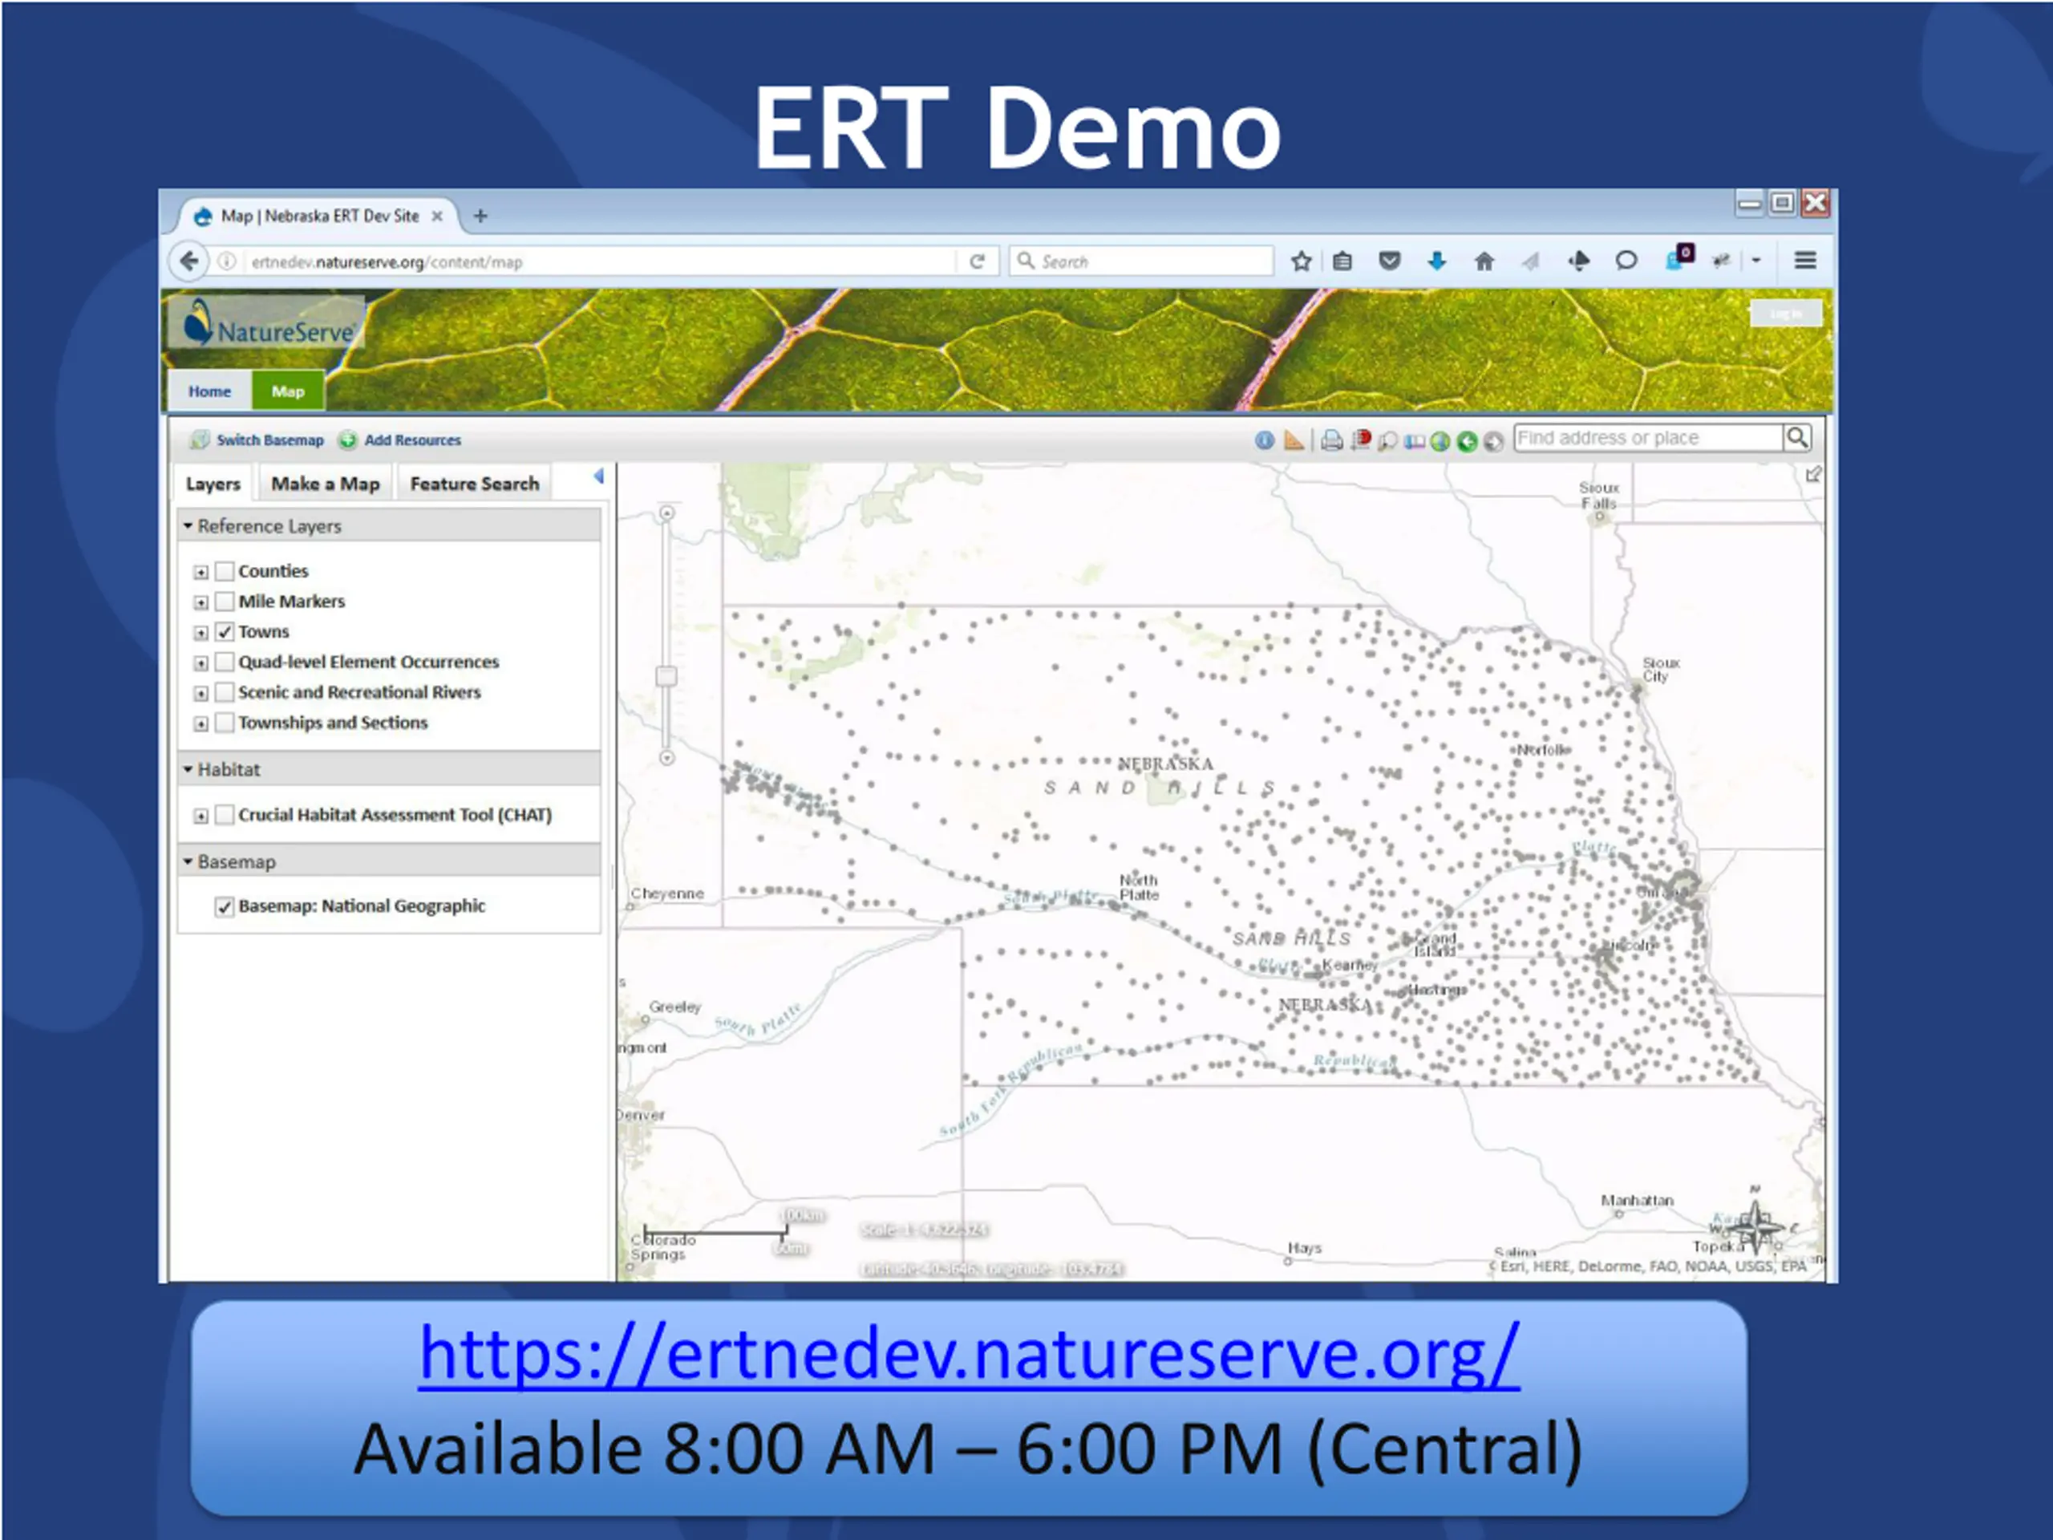Enable the Counties layer checkbox
This screenshot has height=1540, width=2053.
[225, 571]
